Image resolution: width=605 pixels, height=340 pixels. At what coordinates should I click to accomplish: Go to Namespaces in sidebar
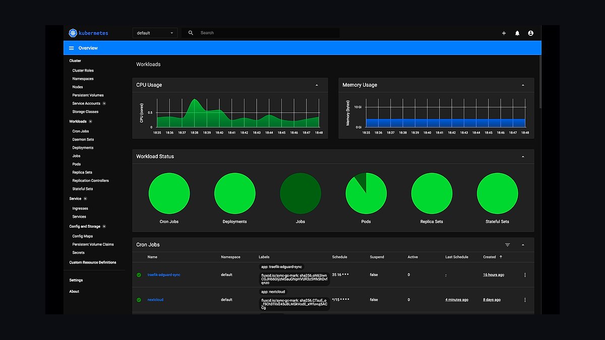point(83,79)
